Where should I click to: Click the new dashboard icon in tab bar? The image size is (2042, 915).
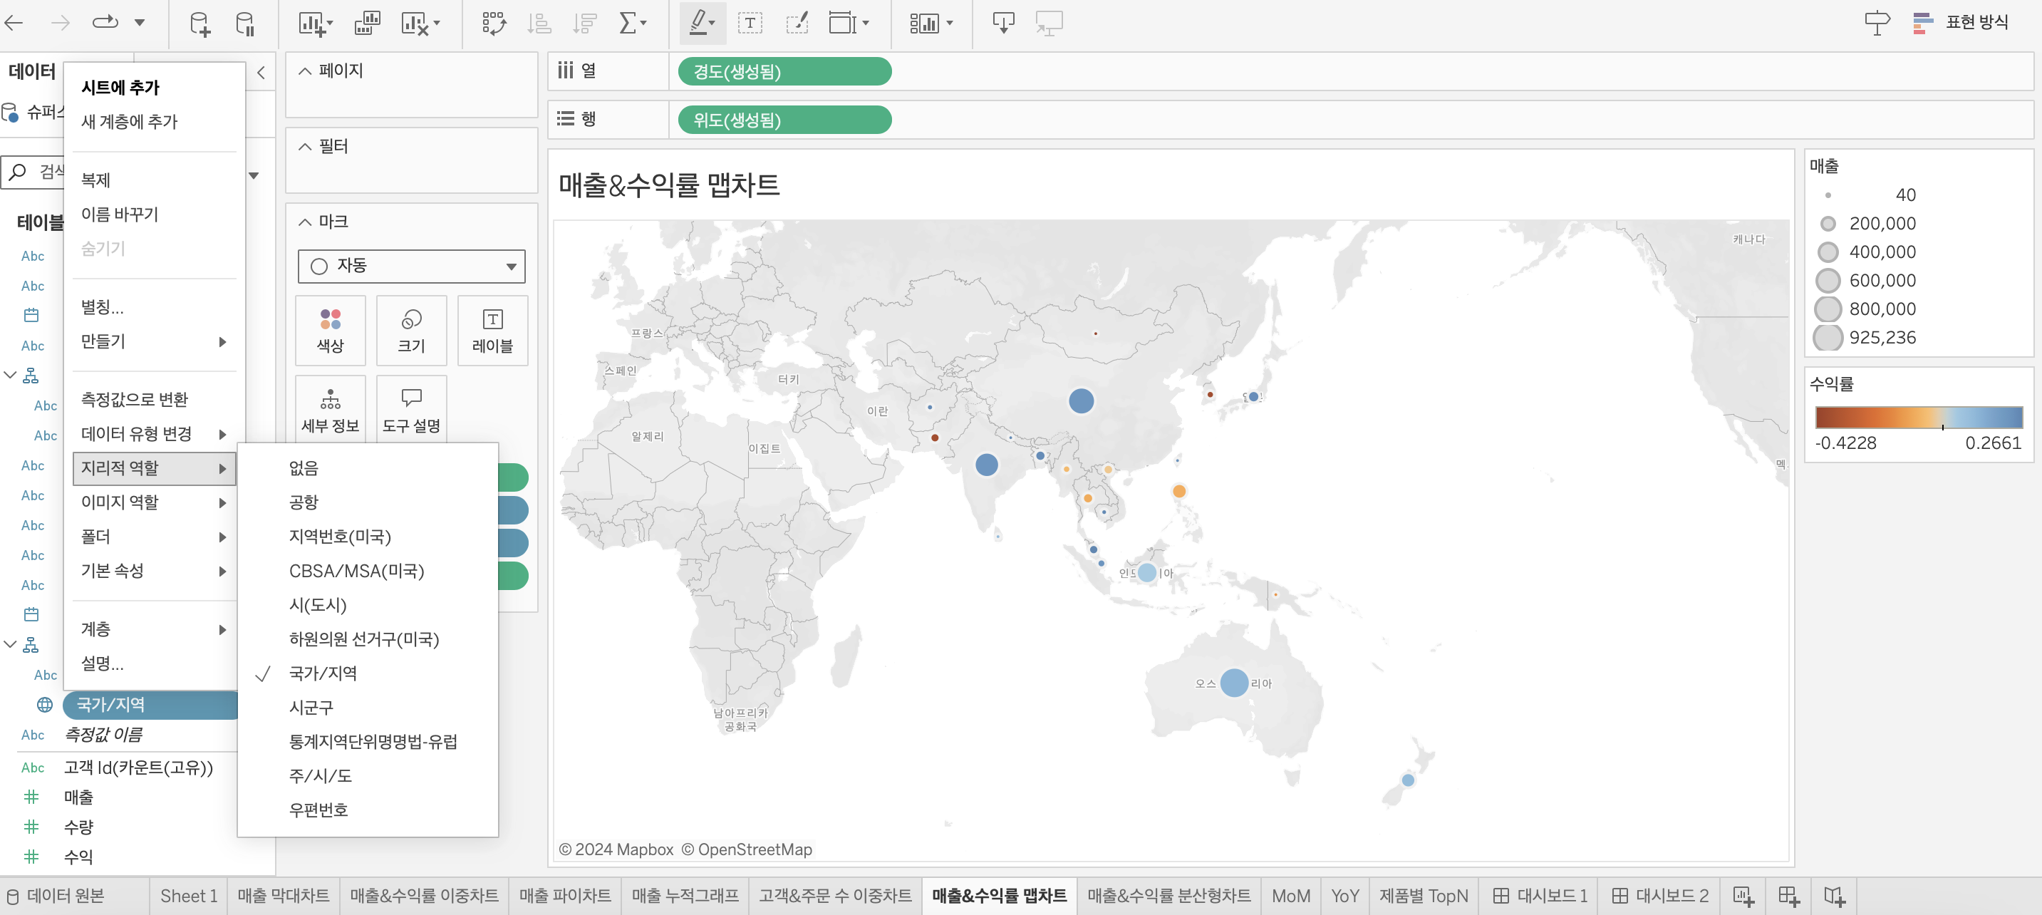(1788, 896)
